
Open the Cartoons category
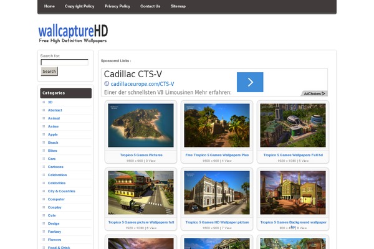[x=55, y=167]
